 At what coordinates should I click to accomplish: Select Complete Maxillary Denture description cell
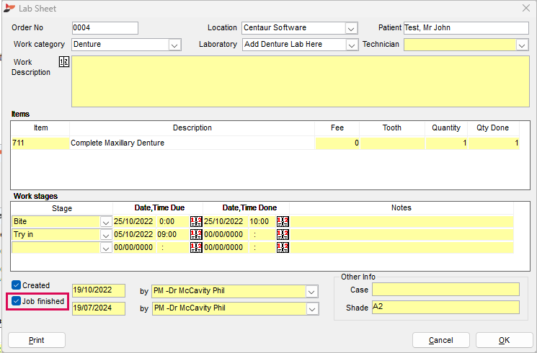click(x=192, y=143)
